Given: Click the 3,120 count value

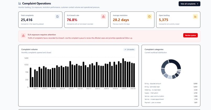Looking at the screenshot, I should point(196,90).
